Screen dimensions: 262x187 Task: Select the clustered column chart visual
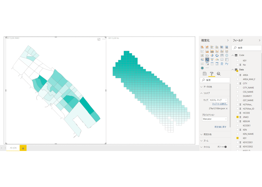[217, 47]
